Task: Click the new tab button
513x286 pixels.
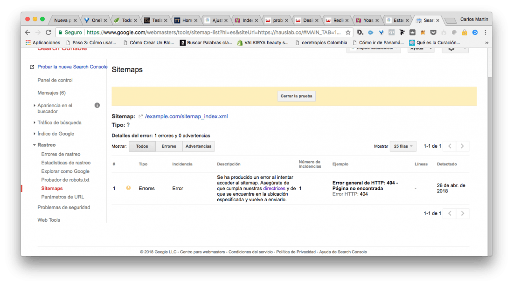Action: (451, 20)
